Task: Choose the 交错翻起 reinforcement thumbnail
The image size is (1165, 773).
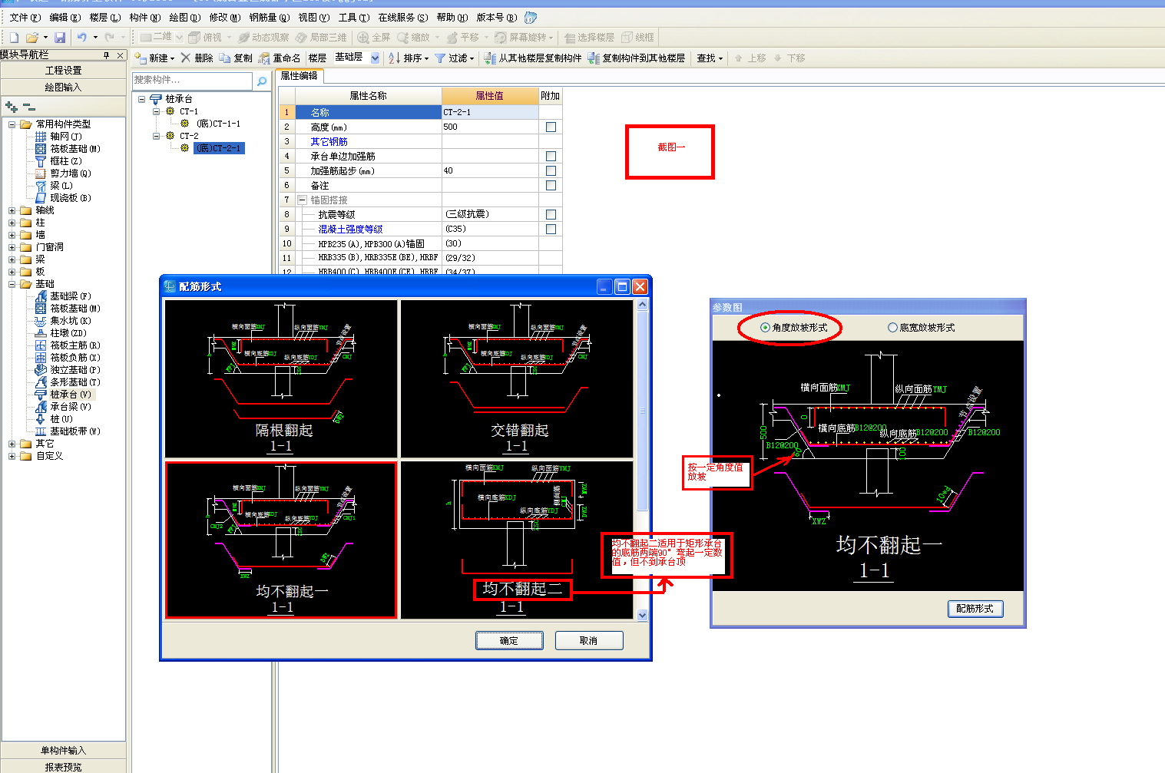Action: [517, 378]
